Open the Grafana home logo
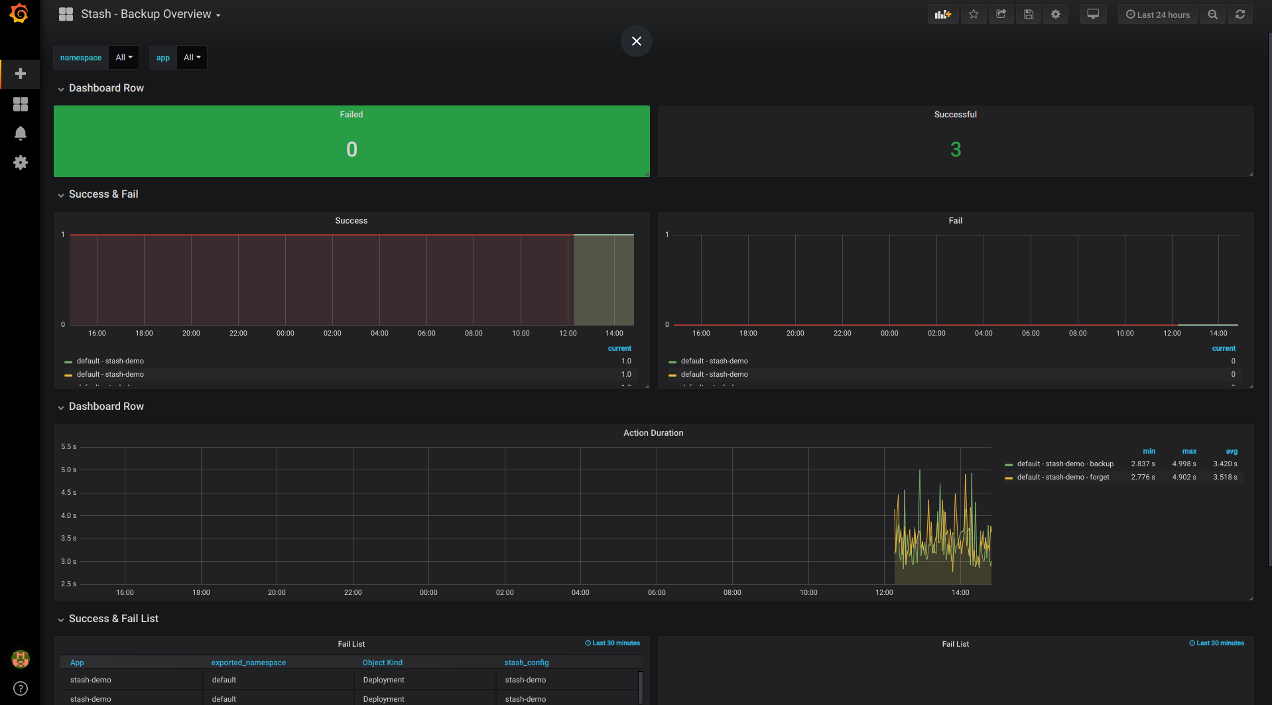Viewport: 1272px width, 705px height. click(19, 14)
